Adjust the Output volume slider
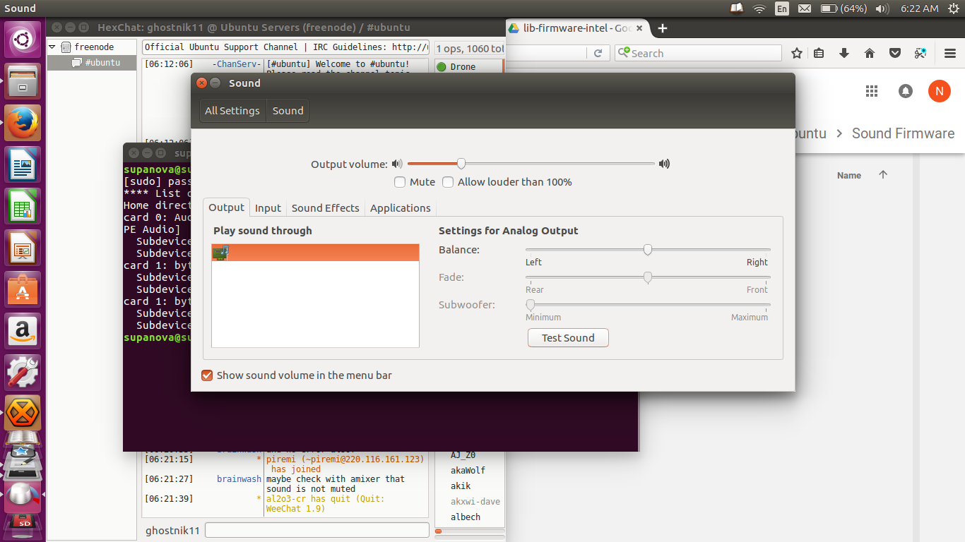 pos(531,164)
